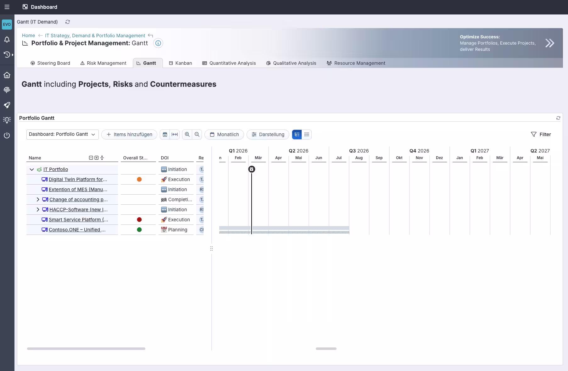
Task: Click the jump-to-today calendar icon
Action: point(165,134)
